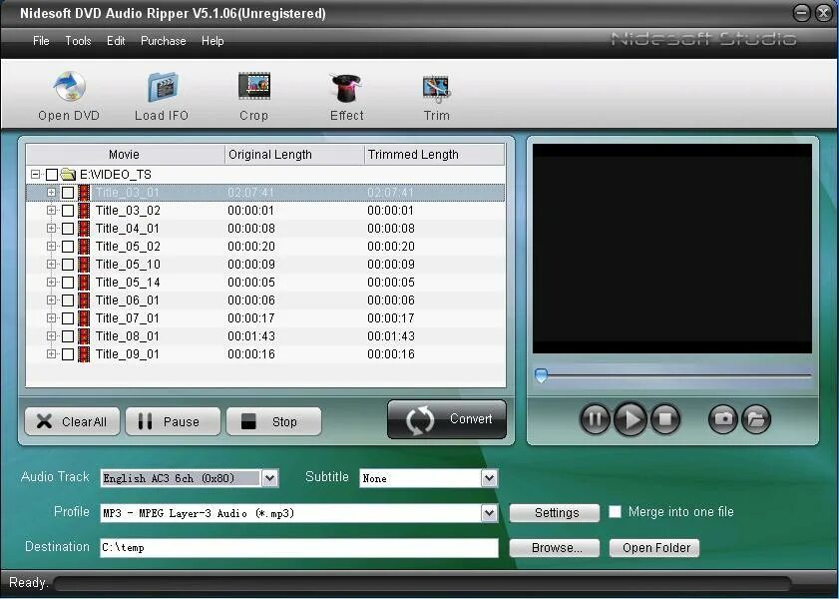Pause the preview playback

pos(595,418)
